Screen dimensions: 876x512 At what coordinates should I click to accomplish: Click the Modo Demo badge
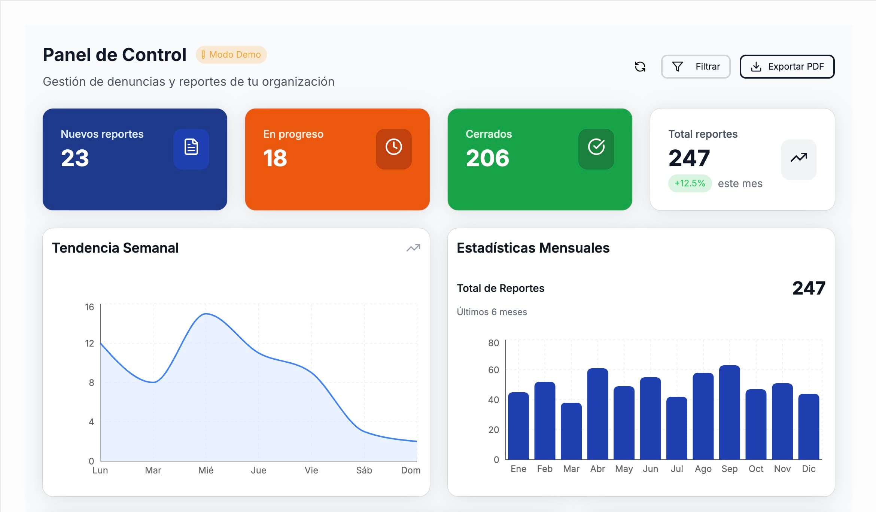pos(231,55)
